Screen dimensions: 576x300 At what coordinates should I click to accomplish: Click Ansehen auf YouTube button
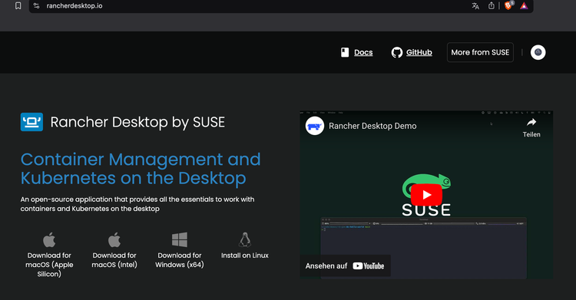(x=345, y=265)
